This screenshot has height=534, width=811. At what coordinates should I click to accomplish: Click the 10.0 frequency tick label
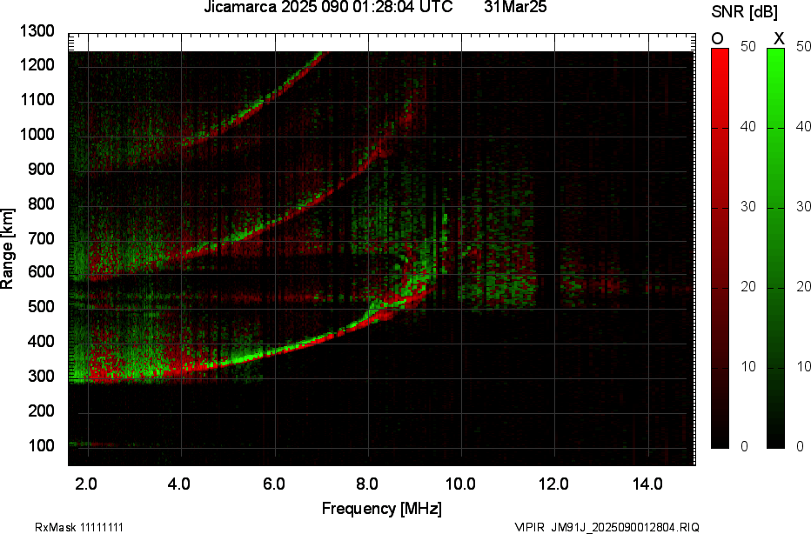tap(460, 484)
